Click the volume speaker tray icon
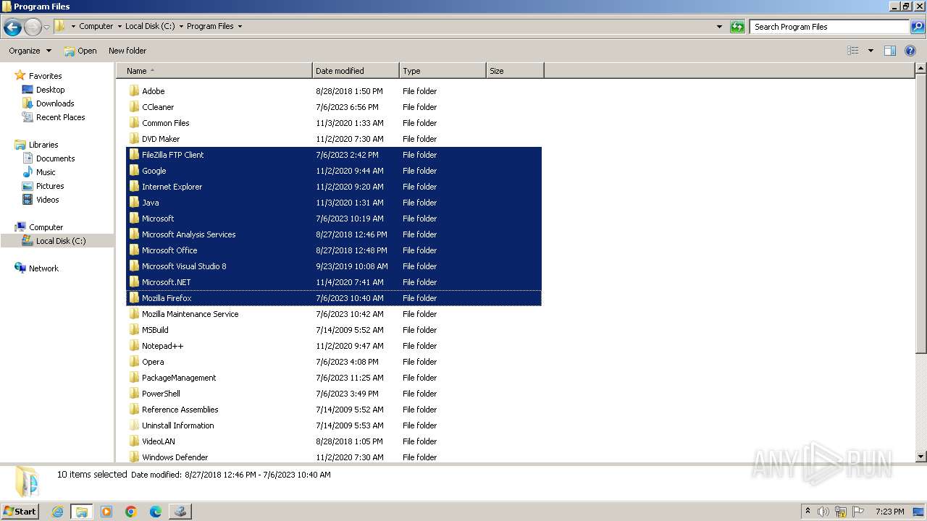This screenshot has width=927, height=521. pos(823,512)
